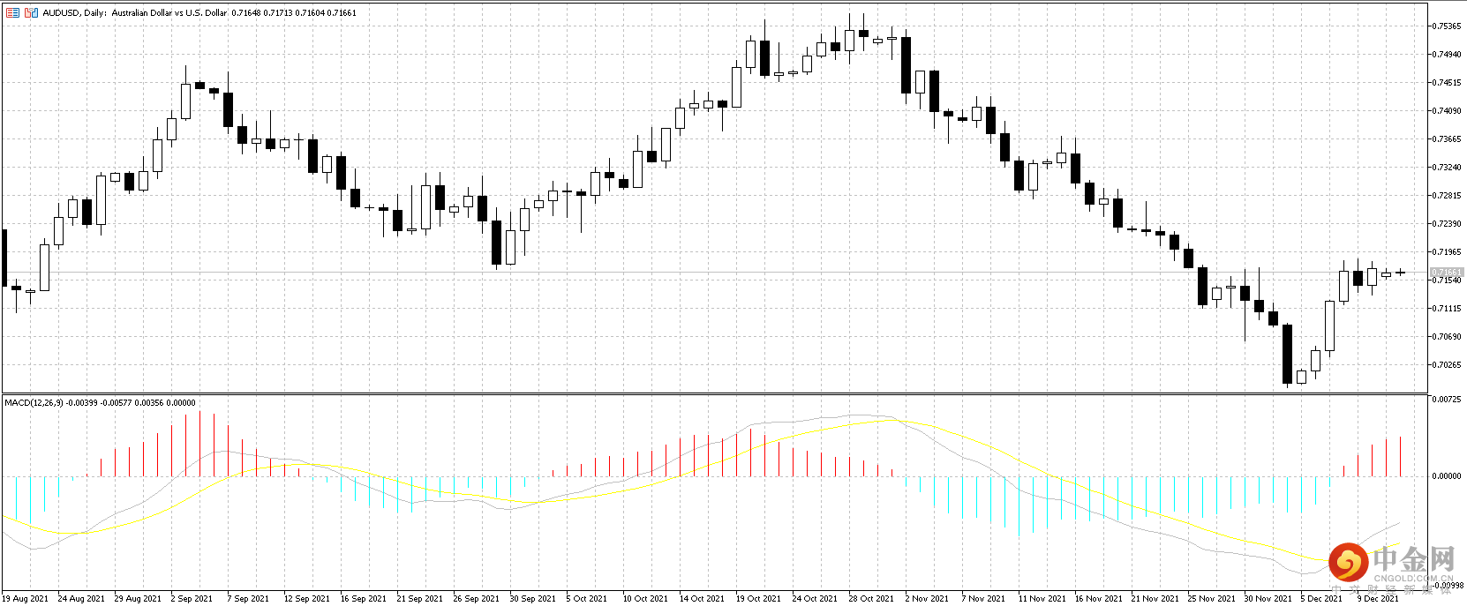This screenshot has height=606, width=1467.
Task: Click the 7 Sep 2021 date label
Action: 248,598
